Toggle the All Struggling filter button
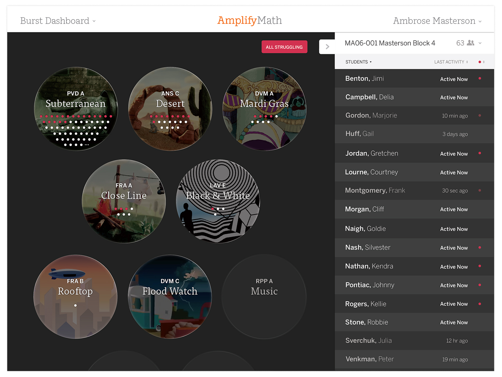 (x=284, y=47)
